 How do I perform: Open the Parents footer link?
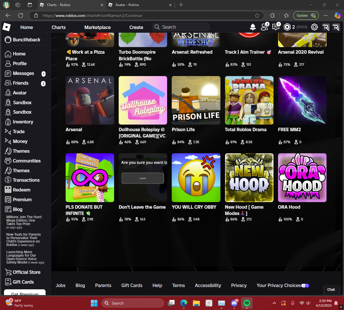pos(103,286)
